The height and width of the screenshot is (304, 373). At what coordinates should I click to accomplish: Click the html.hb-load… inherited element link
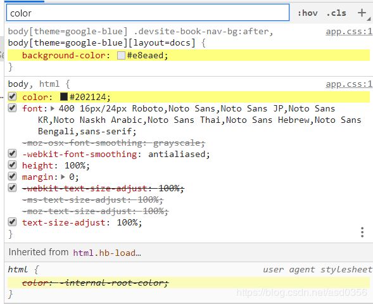[107, 253]
